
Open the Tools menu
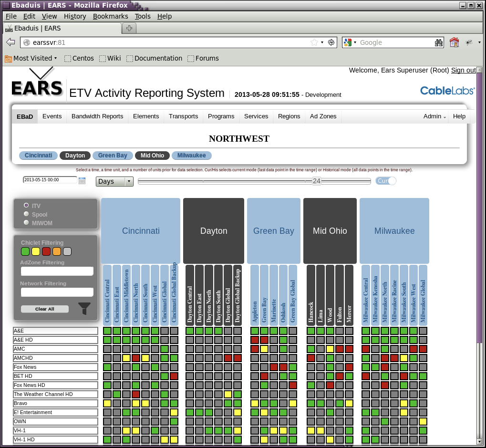coord(143,16)
